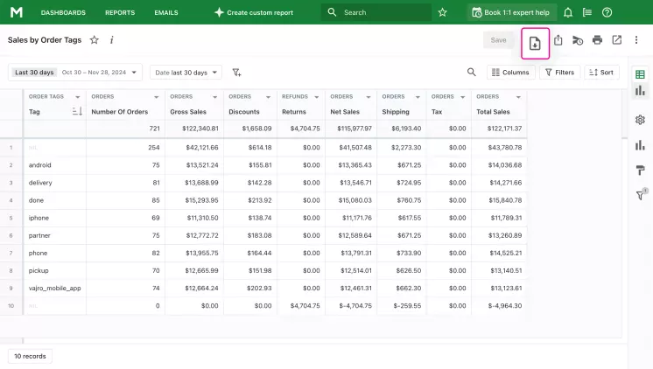Click the export download icon
The image size is (653, 369).
point(535,43)
